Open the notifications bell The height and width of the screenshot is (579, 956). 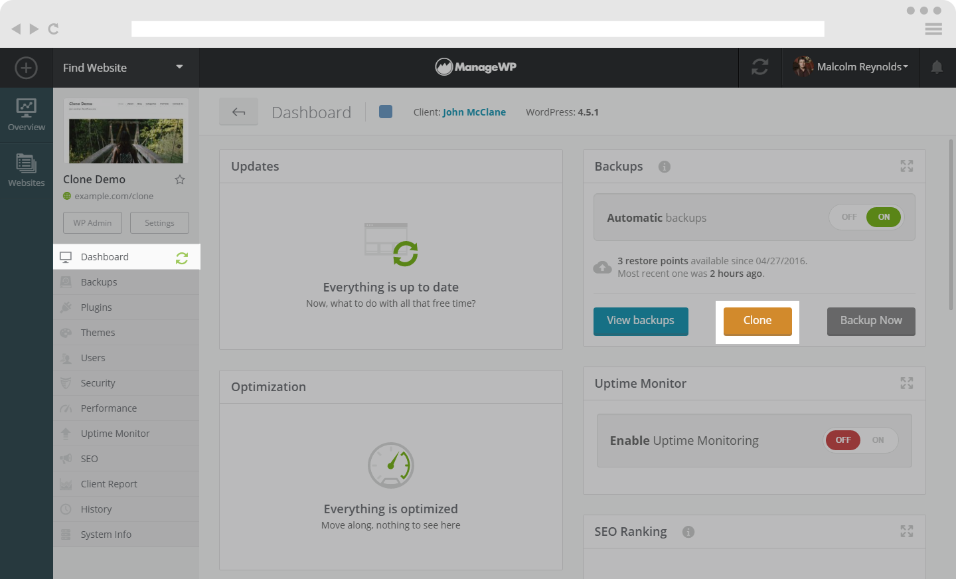tap(937, 67)
